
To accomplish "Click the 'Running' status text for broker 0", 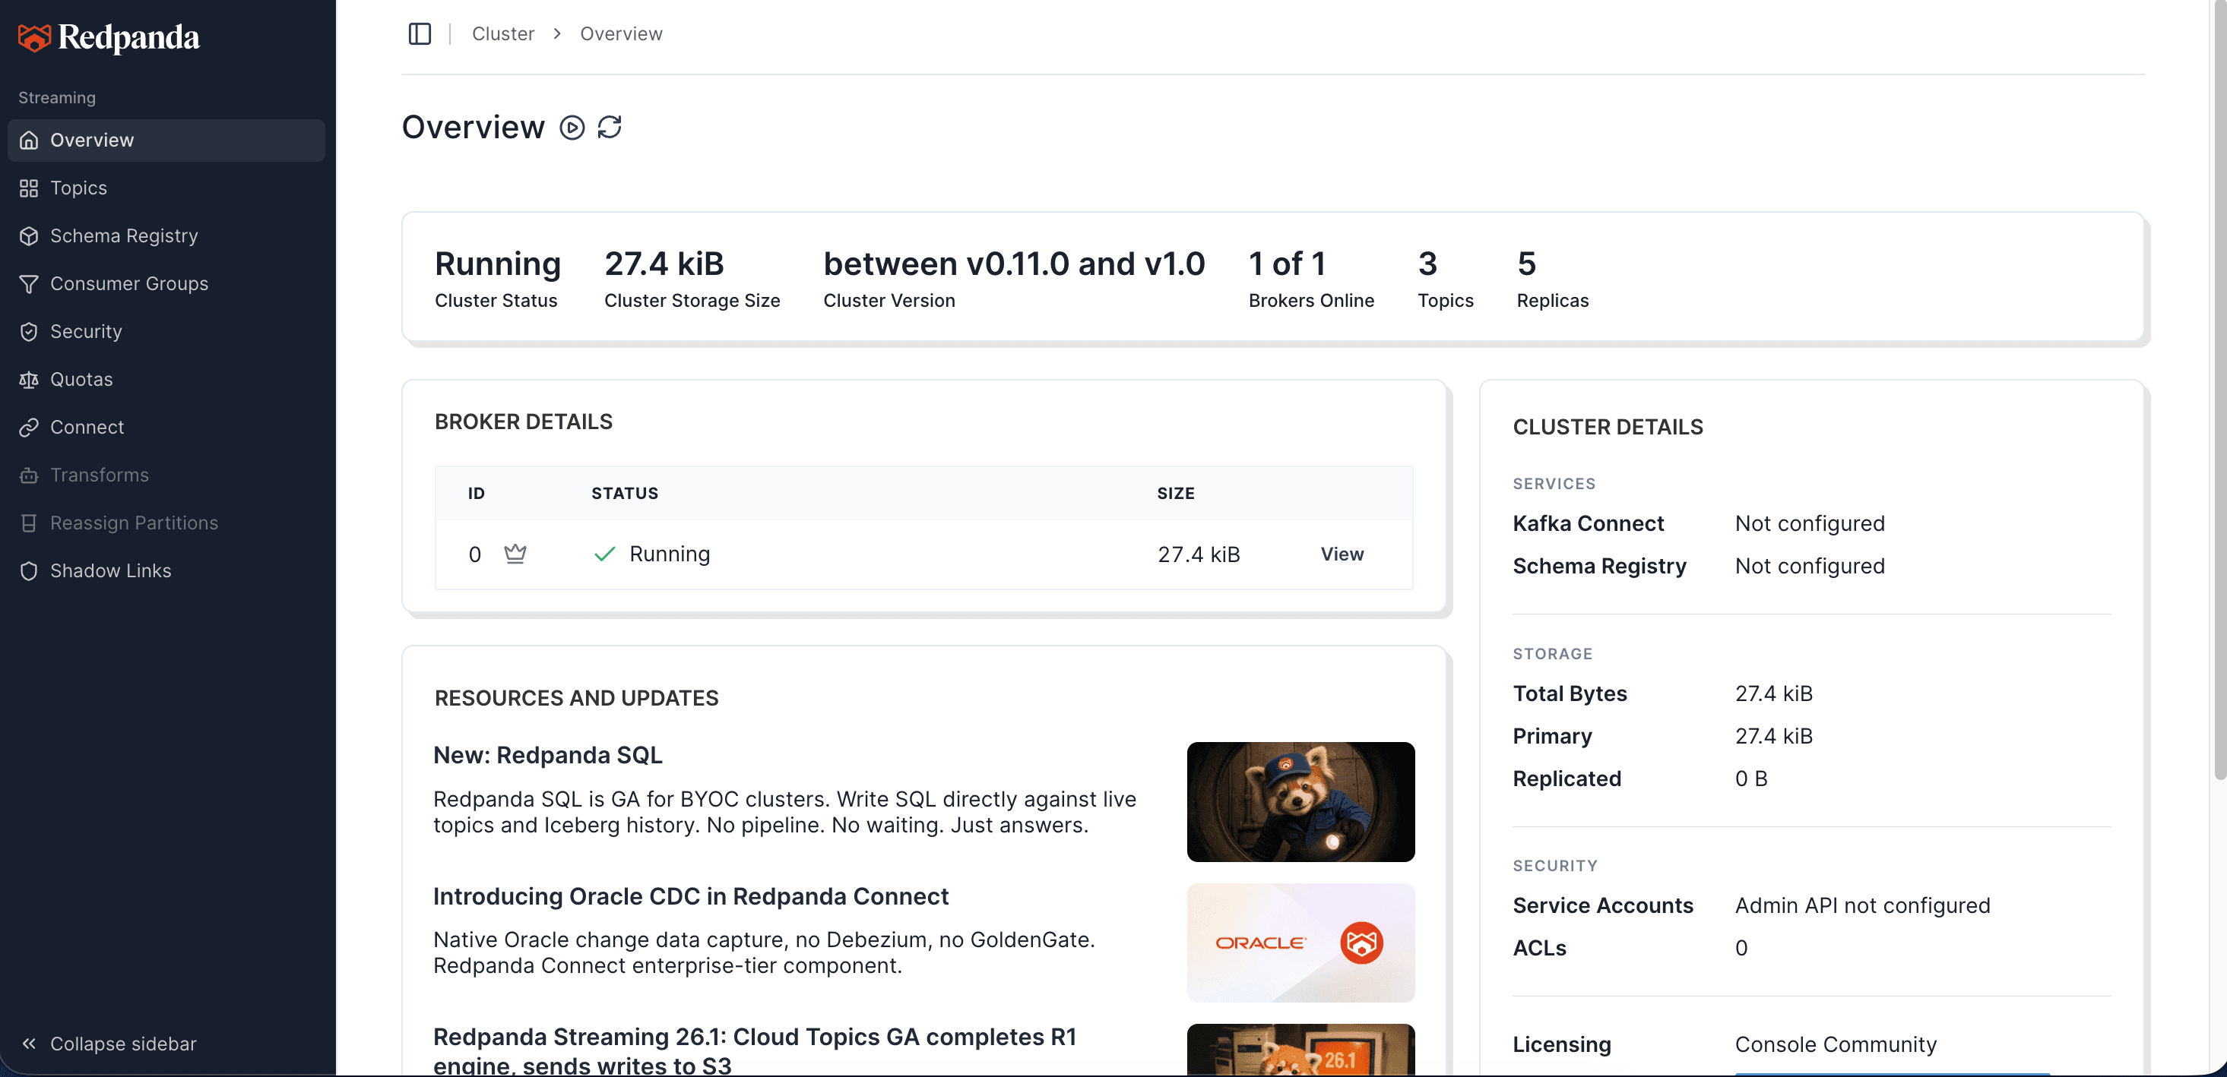I will (669, 554).
